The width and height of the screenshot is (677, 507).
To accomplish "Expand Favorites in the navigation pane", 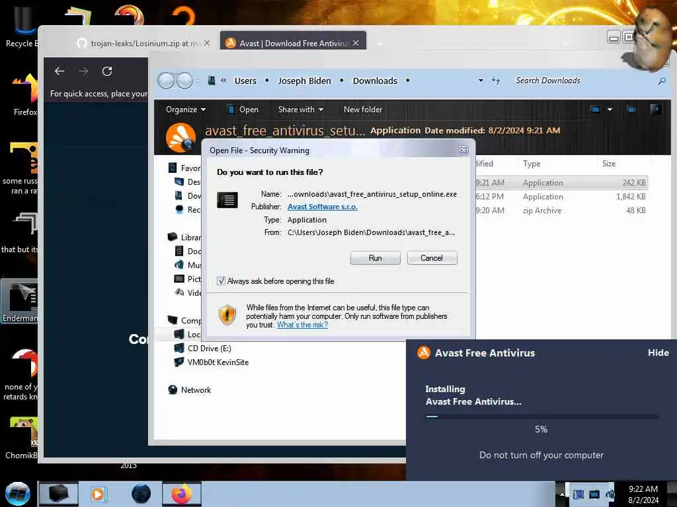I will pyautogui.click(x=184, y=168).
